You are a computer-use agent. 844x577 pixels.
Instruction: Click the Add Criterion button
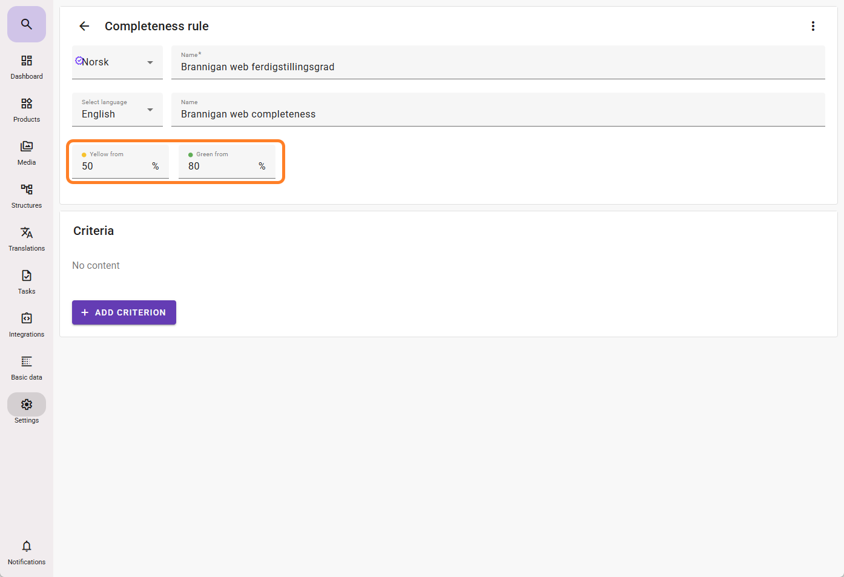(x=124, y=312)
